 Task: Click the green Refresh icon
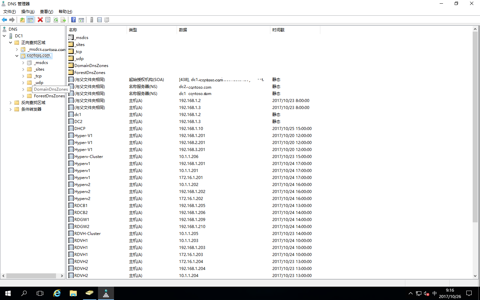56,20
